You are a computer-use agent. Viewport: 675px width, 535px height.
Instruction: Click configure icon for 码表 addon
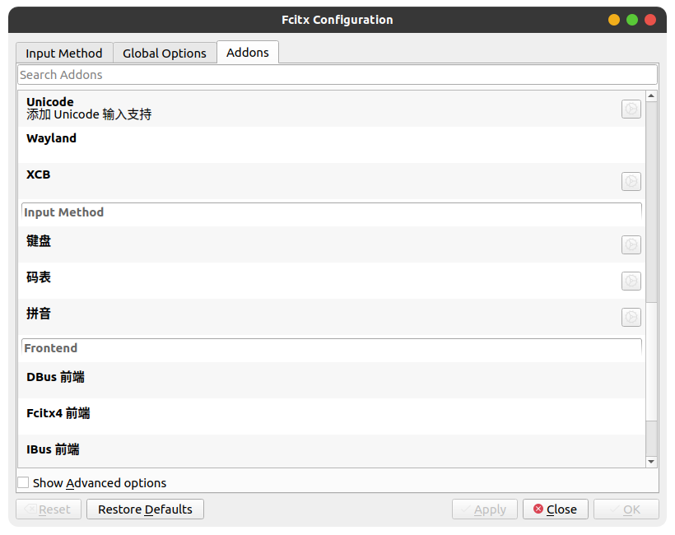(631, 281)
